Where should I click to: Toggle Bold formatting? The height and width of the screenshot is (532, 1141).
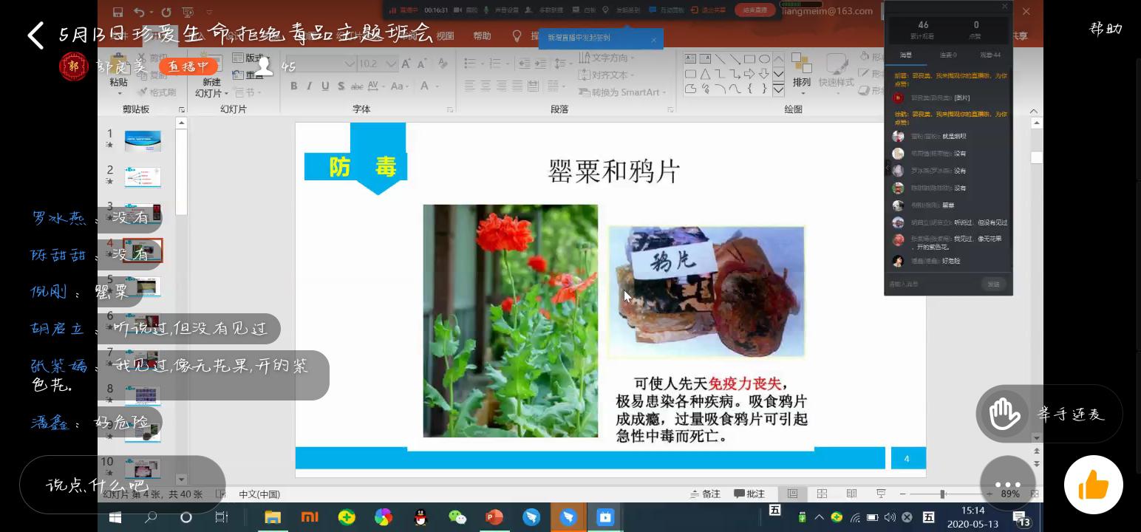(293, 86)
